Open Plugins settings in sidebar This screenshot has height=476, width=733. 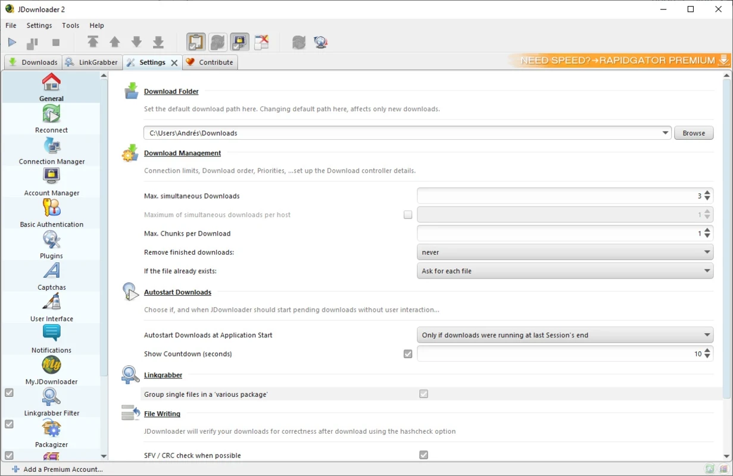pyautogui.click(x=51, y=245)
